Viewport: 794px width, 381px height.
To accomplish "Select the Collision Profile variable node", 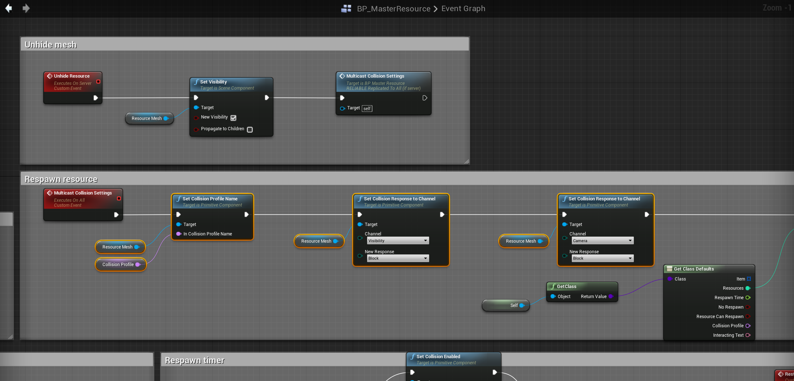I will tap(118, 265).
